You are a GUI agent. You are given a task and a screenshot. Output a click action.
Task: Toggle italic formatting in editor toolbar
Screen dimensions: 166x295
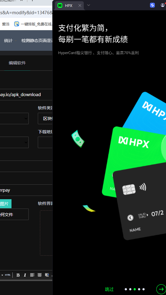25,275
